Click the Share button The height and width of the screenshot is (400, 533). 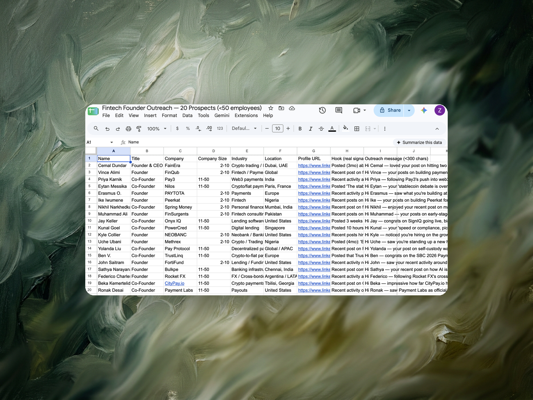(x=390, y=110)
